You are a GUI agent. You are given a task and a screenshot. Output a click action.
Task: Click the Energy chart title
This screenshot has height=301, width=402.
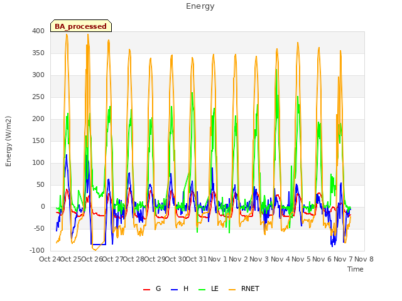(x=200, y=6)
